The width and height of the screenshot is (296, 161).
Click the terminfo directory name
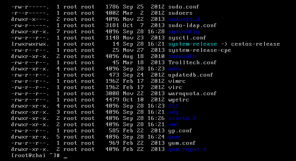tap(182, 57)
